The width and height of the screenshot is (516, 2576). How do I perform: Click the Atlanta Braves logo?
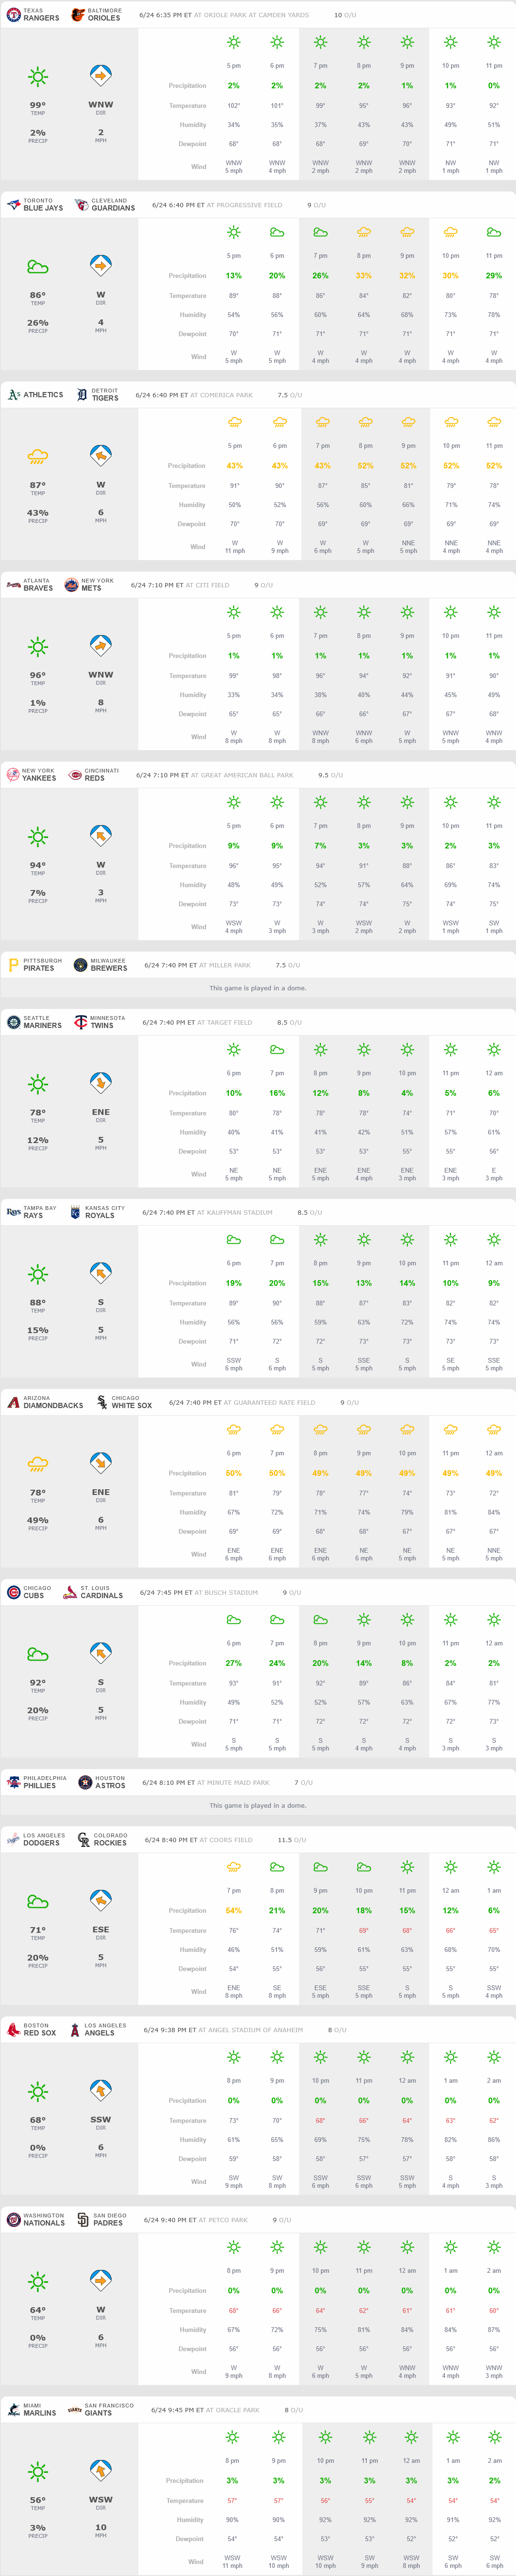[x=13, y=585]
